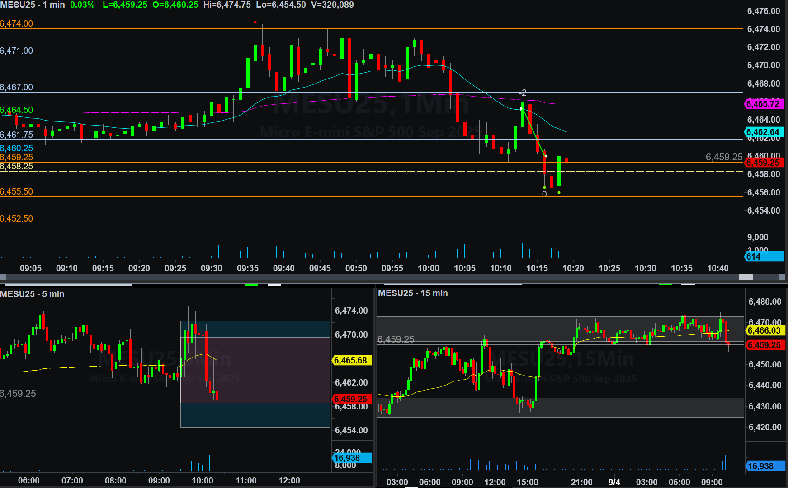Select the red dot at session high

[255, 22]
